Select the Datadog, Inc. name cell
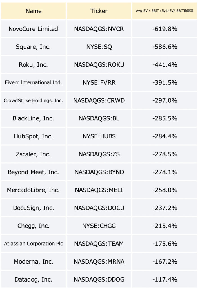This screenshot has height=288, width=198. (33, 279)
